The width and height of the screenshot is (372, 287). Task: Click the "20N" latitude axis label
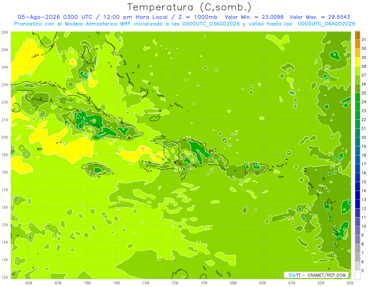coord(5,137)
